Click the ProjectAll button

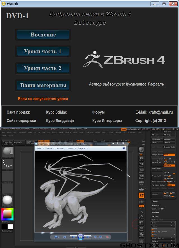point(157,176)
